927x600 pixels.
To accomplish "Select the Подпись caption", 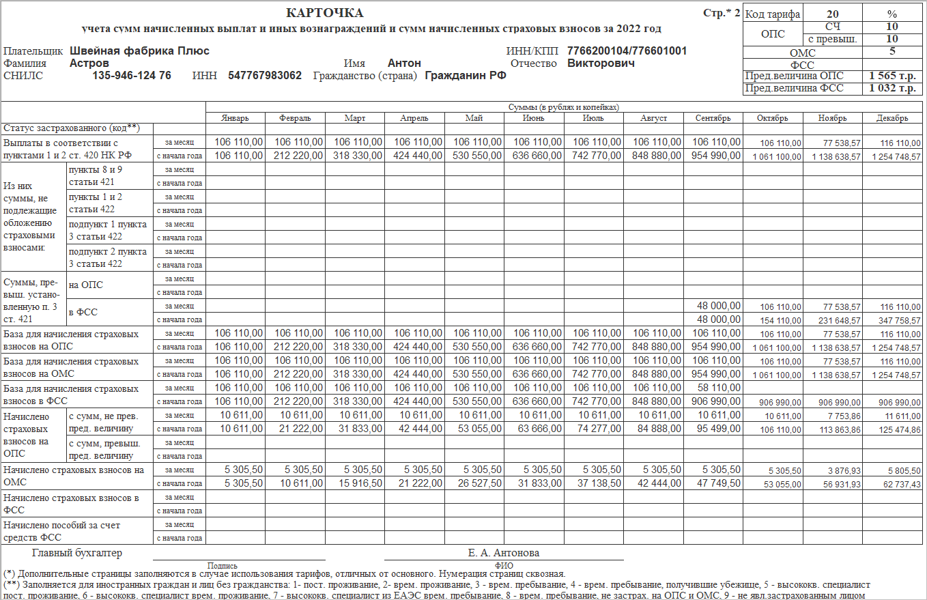I will 223,565.
